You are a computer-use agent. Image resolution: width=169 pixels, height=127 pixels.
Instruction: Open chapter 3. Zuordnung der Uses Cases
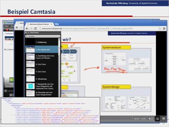point(42,57)
